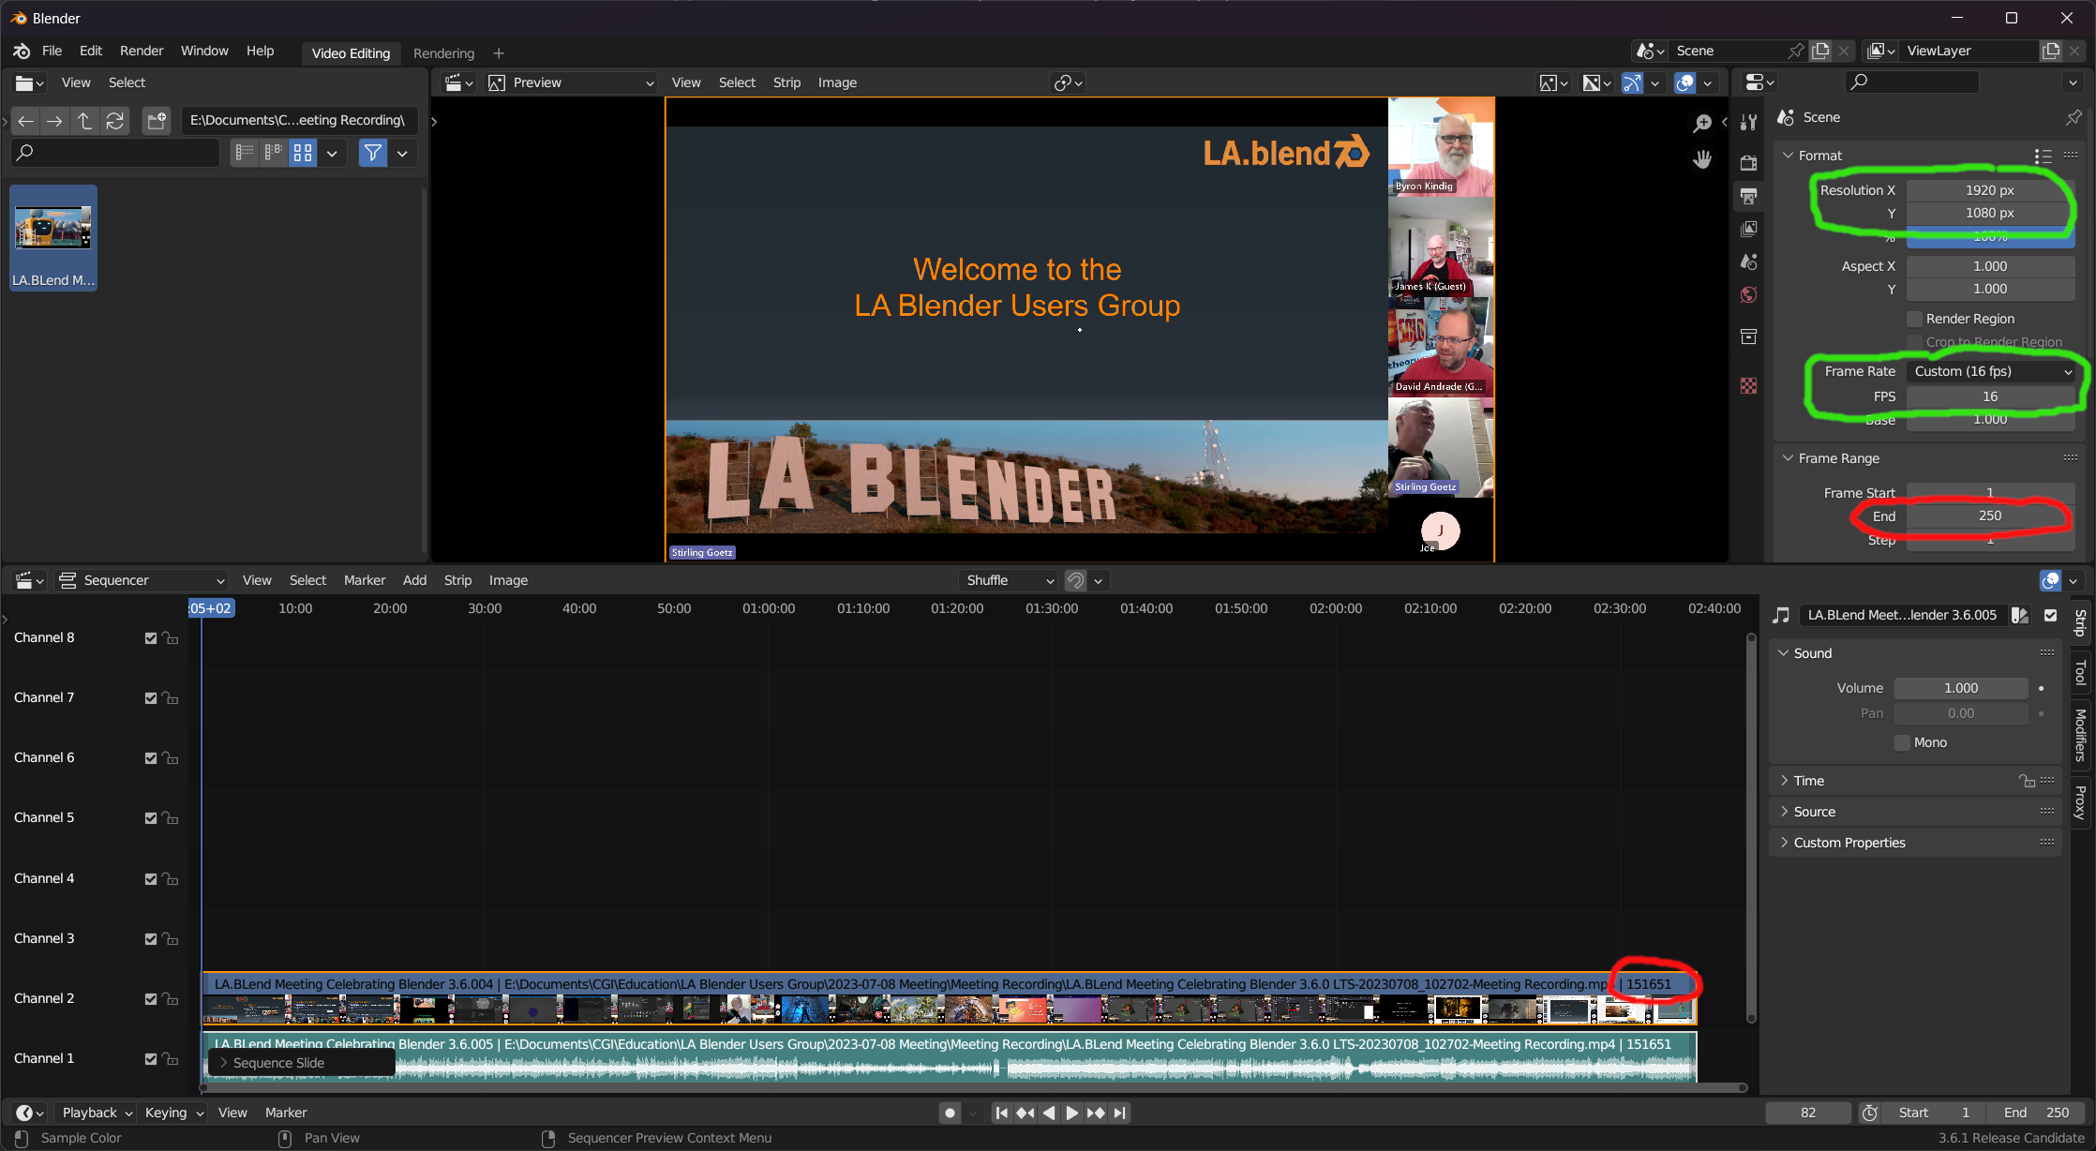
Task: Open the Tool properties tab icon
Action: pos(1748,122)
